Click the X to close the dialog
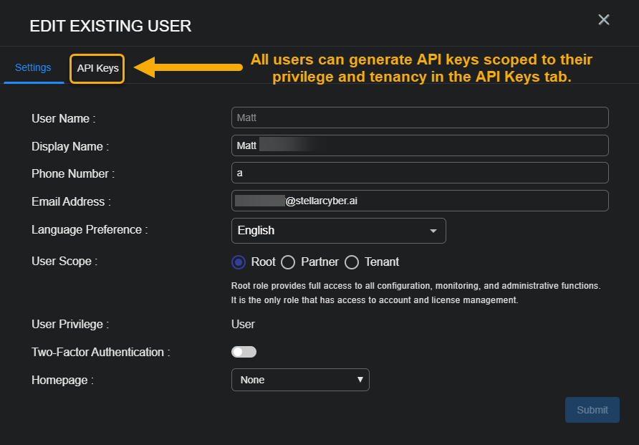This screenshot has height=445, width=639. 604,19
